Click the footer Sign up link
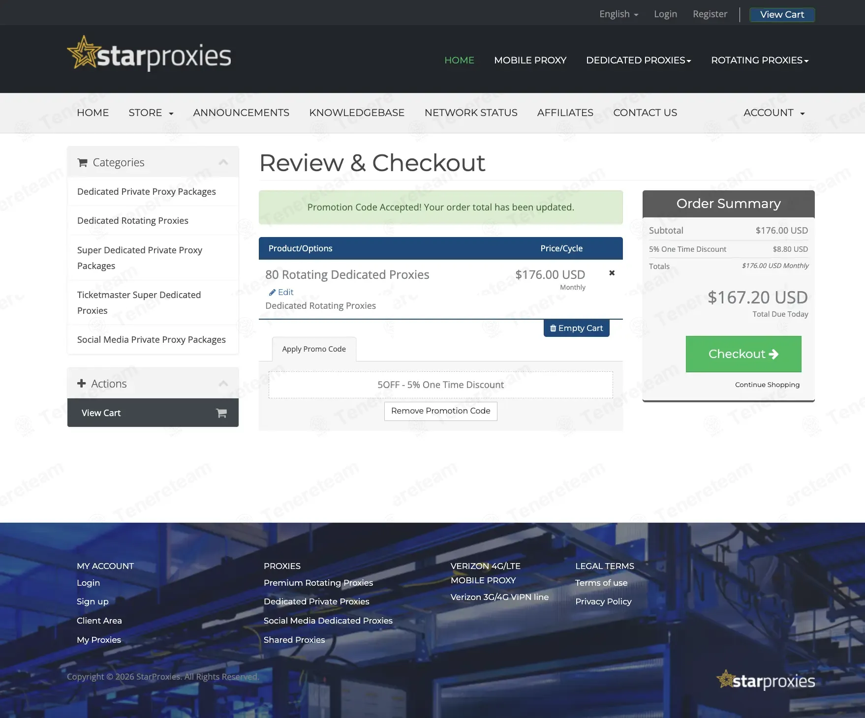Screen dimensions: 865x718 93,601
